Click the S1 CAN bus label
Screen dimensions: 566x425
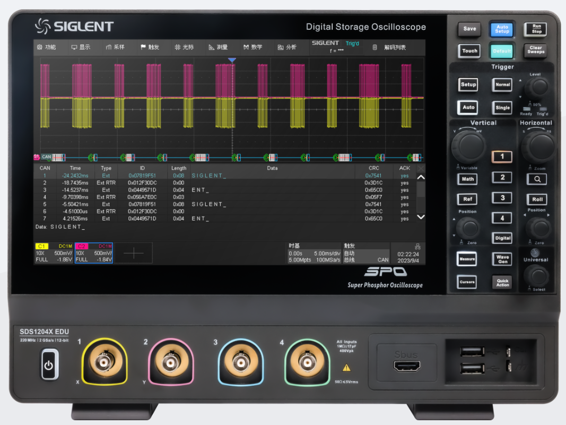[42, 157]
